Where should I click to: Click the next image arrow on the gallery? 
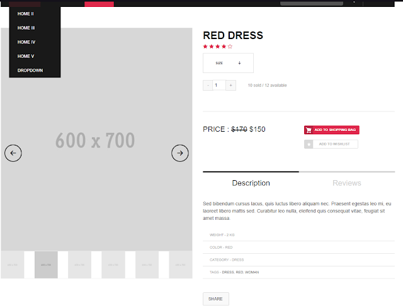pyautogui.click(x=180, y=152)
